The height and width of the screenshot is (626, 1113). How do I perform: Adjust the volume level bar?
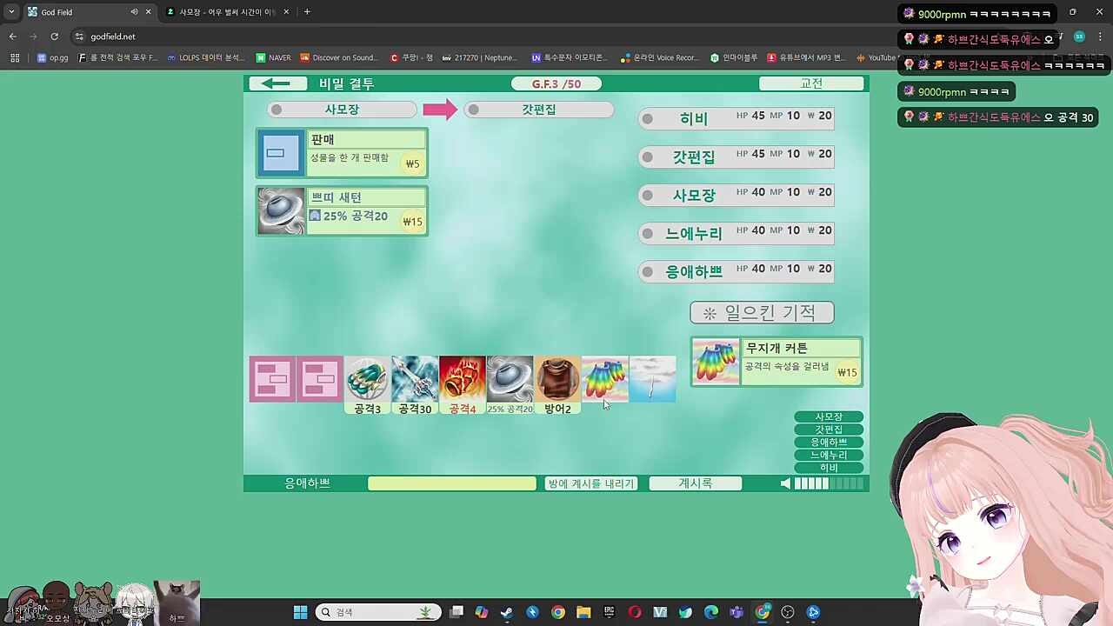[829, 483]
